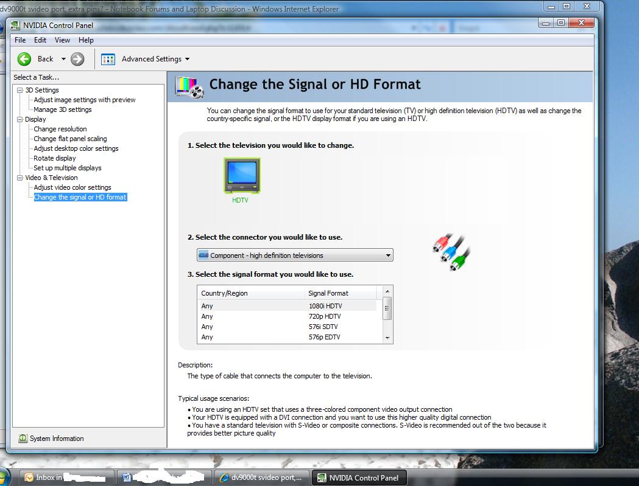The width and height of the screenshot is (639, 486).
Task: Select the 1080i HDTV signal format
Action: [286, 306]
